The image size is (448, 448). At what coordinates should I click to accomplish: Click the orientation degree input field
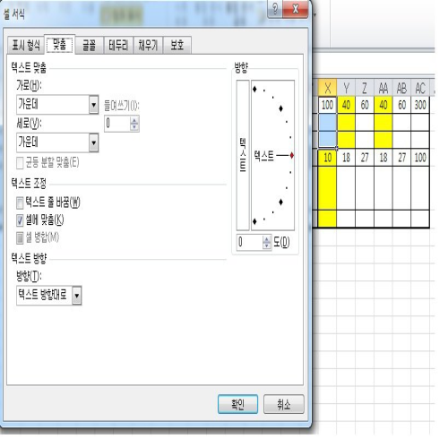[250, 242]
